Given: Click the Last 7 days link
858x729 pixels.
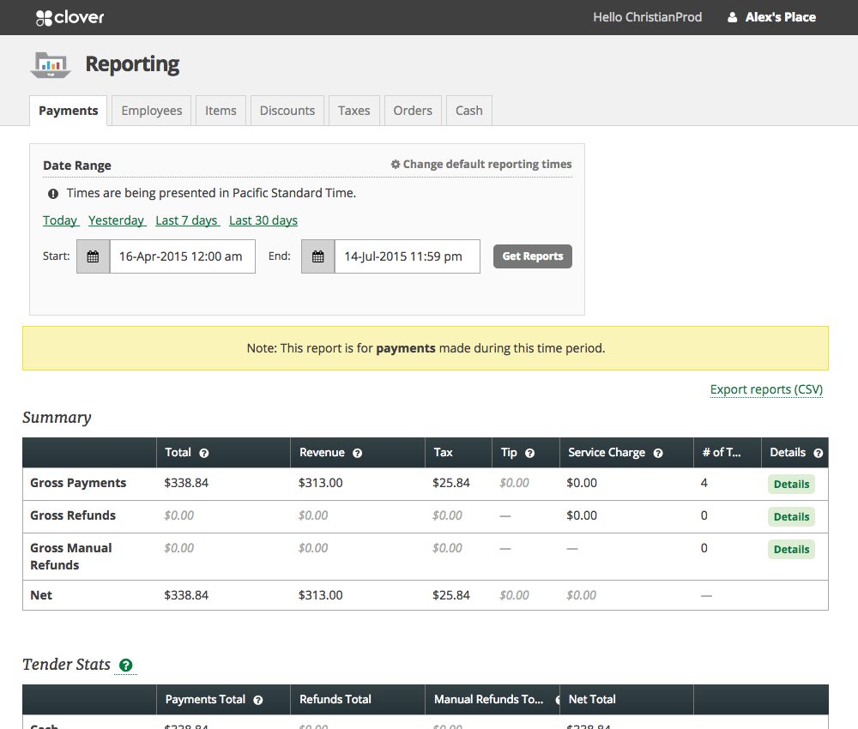Looking at the screenshot, I should (186, 220).
